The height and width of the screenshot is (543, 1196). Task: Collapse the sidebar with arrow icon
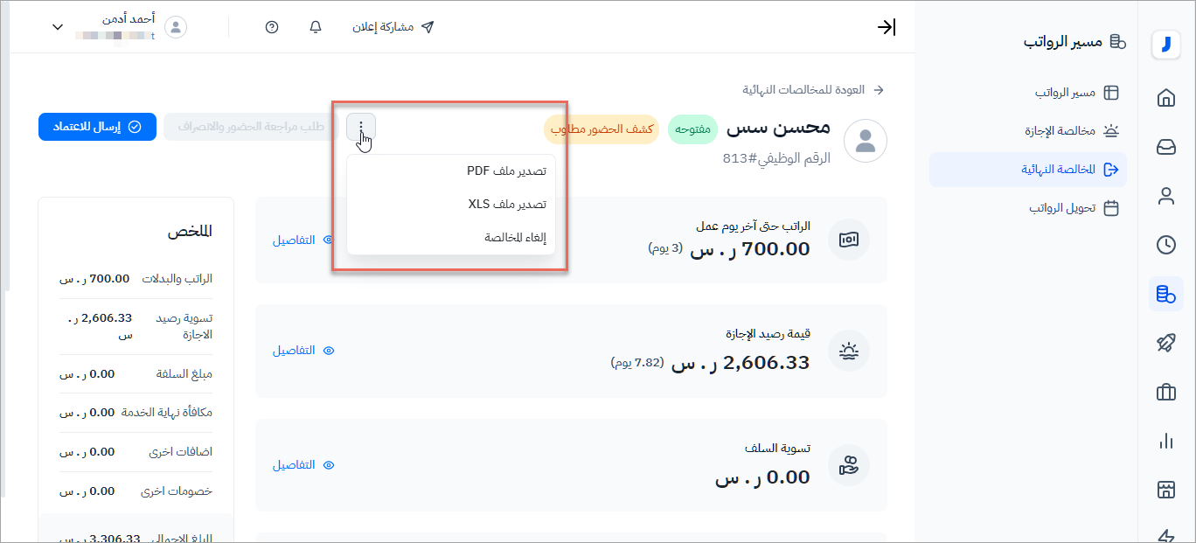(887, 27)
